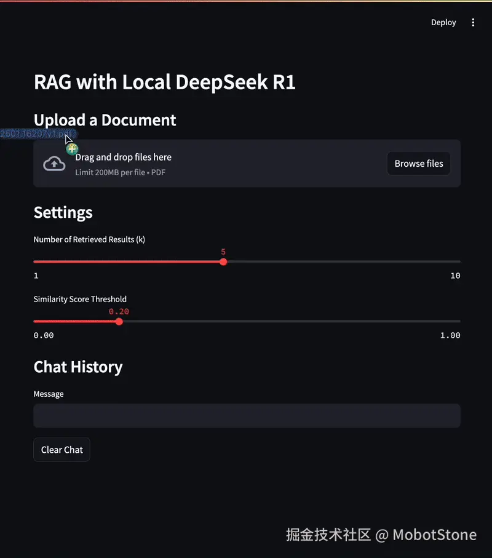Click the dragged PDF file name label
The image size is (492, 558).
point(36,134)
